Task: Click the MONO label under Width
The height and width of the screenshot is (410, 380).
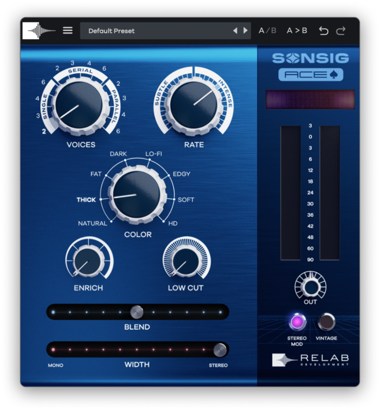Action: [56, 365]
